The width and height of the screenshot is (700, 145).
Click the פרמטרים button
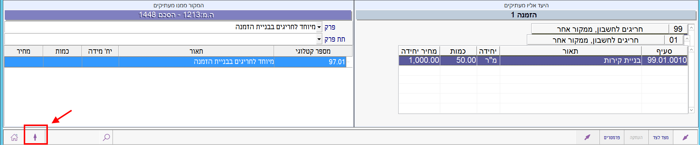click(x=612, y=137)
